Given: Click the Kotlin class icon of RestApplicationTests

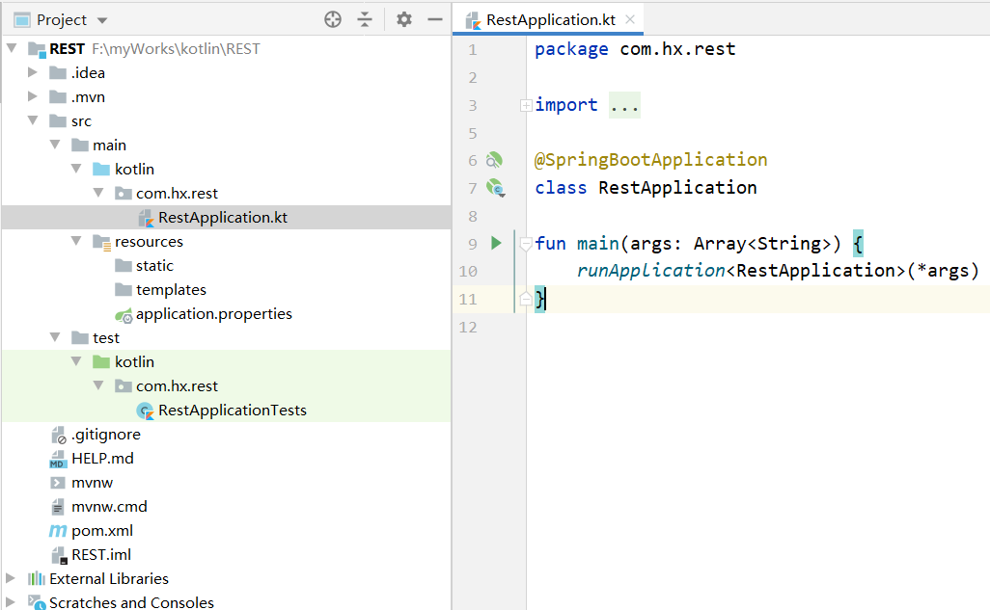Looking at the screenshot, I should [x=146, y=411].
